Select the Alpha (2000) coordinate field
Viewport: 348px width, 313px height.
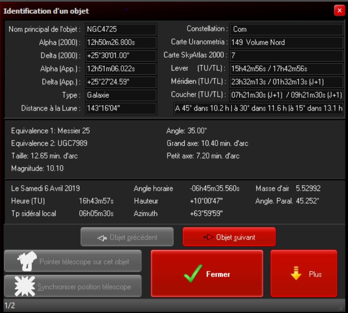(120, 43)
